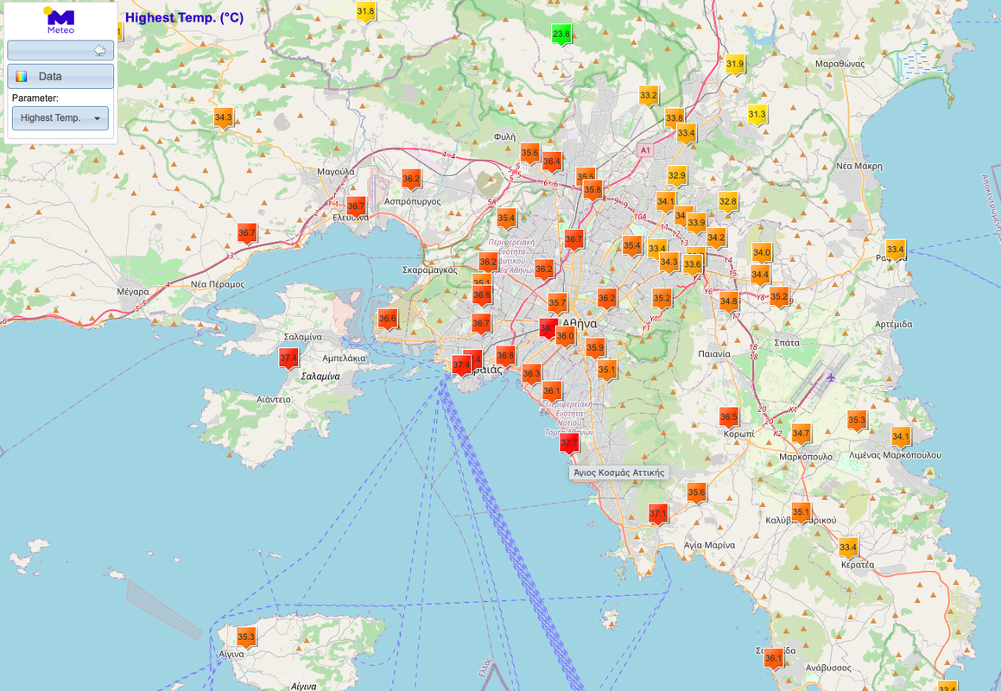The image size is (1001, 691).
Task: Select the 37.4 marker on Salamina island
Action: point(288,358)
